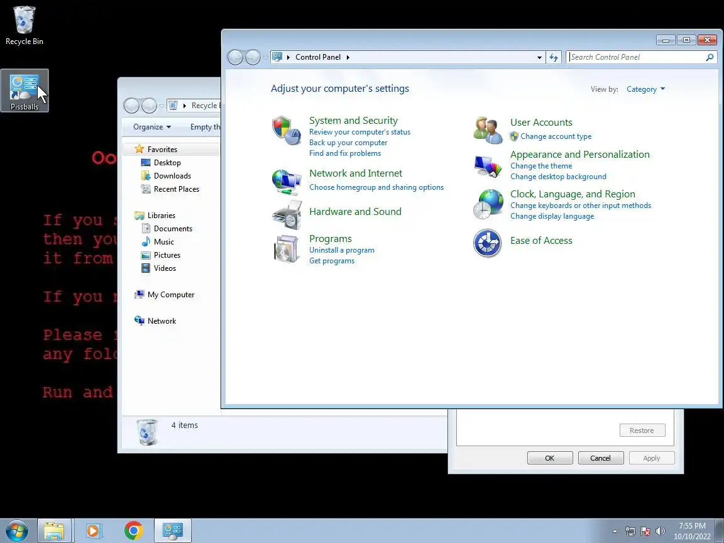
Task: Click the Recycle Bin window address bar
Action: pos(194,106)
